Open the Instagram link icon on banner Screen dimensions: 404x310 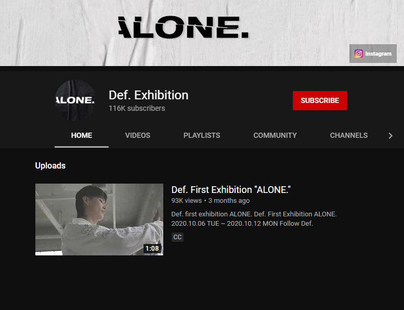click(x=358, y=54)
